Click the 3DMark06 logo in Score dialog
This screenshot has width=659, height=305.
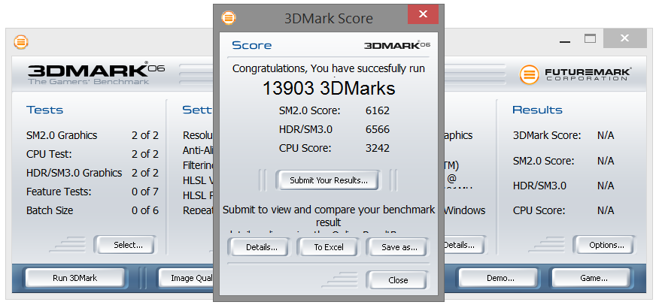[x=397, y=45]
